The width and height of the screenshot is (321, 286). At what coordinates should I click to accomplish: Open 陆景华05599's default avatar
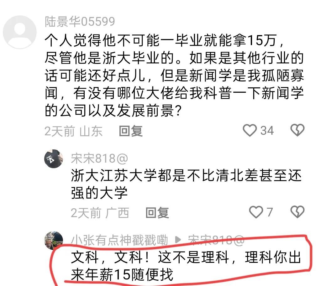tap(20, 32)
